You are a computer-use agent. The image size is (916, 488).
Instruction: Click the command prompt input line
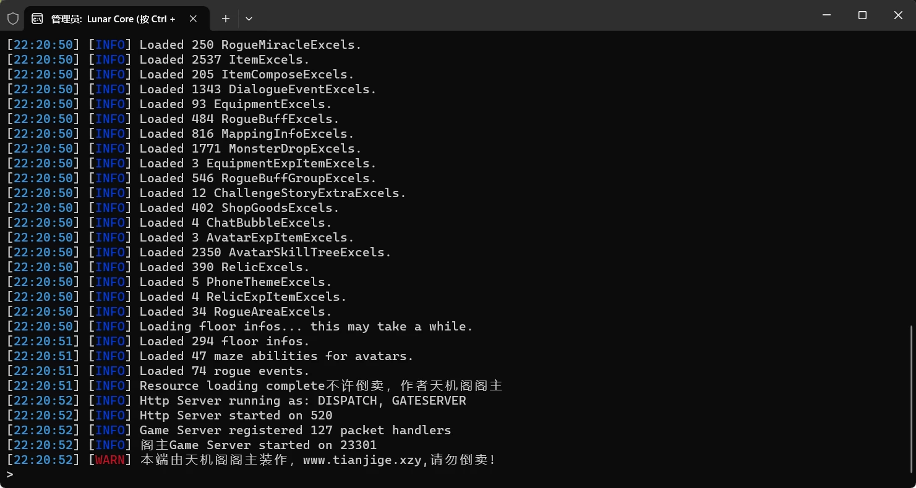[x=456, y=474]
